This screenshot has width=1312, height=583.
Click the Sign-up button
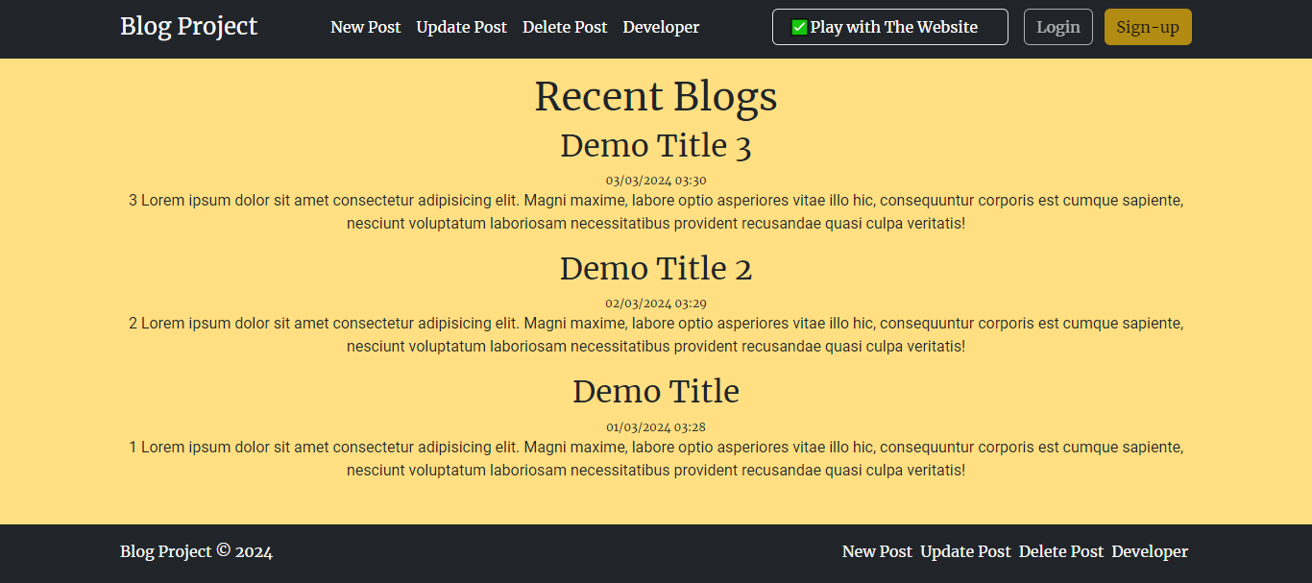pos(1148,27)
